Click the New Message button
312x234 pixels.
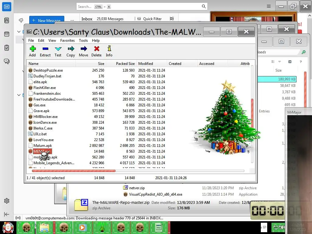point(47,20)
